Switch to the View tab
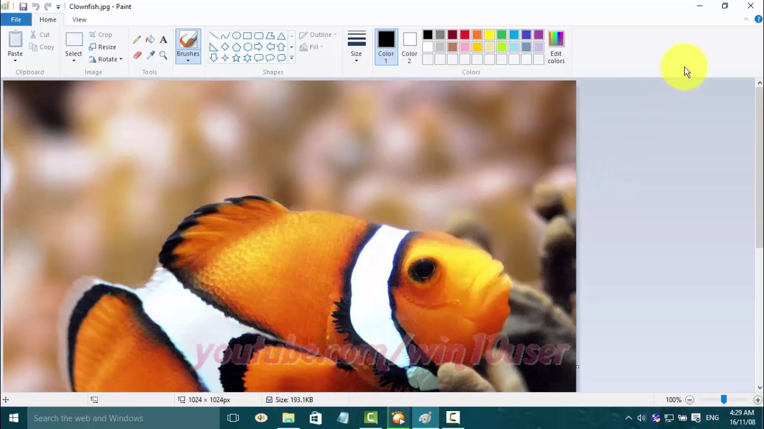The image size is (764, 429). 79,20
